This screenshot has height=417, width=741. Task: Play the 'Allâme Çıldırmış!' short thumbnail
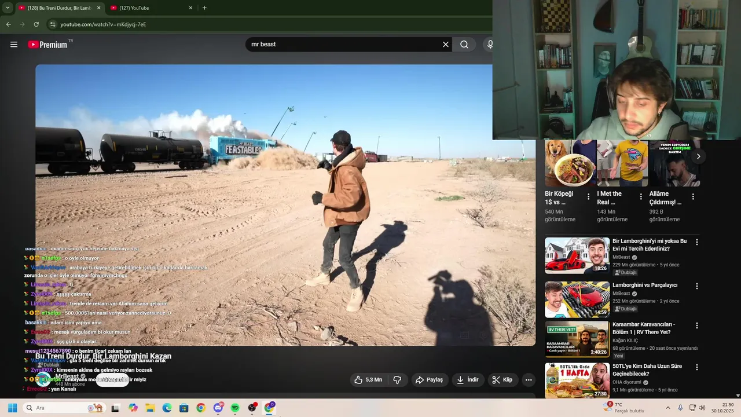(674, 163)
